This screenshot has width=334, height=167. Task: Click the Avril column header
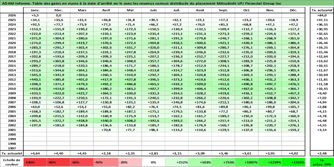pos(106,10)
